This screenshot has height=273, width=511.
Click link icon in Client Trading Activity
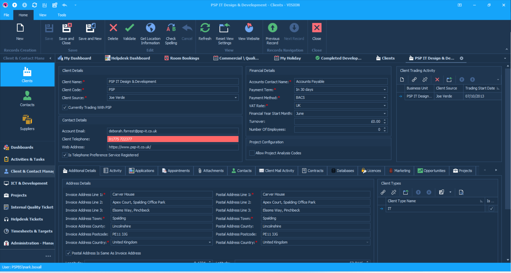point(414,80)
